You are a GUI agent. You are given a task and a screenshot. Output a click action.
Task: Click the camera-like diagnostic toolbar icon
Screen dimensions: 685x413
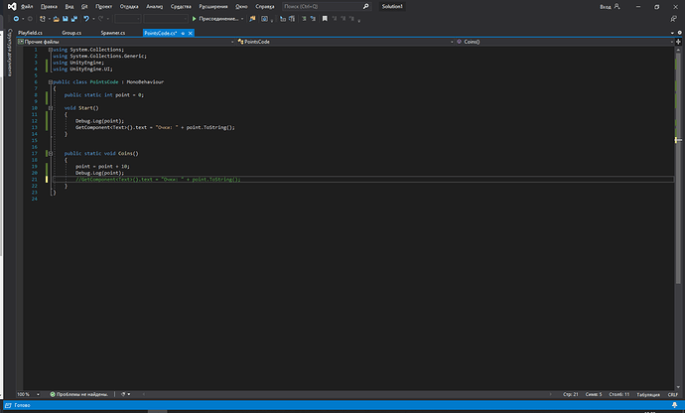click(x=264, y=19)
